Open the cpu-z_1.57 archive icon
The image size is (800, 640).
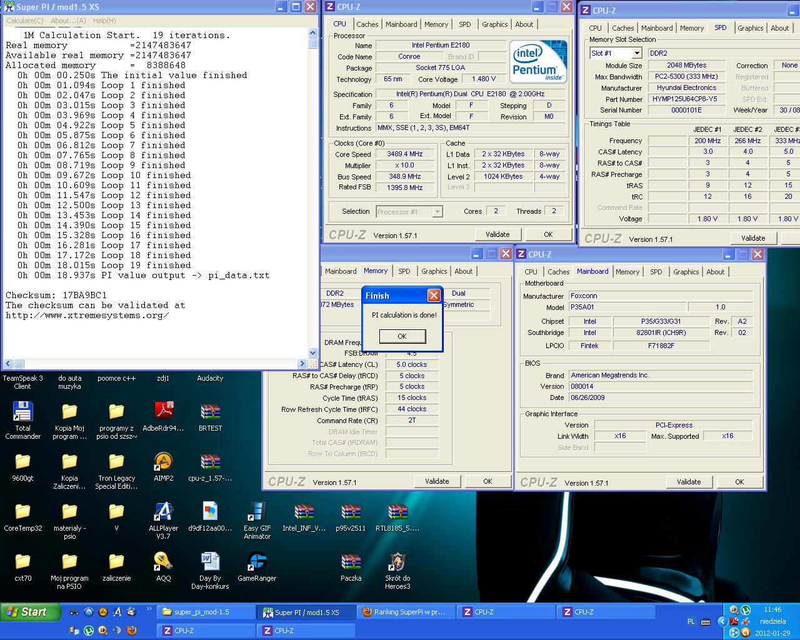[210, 466]
